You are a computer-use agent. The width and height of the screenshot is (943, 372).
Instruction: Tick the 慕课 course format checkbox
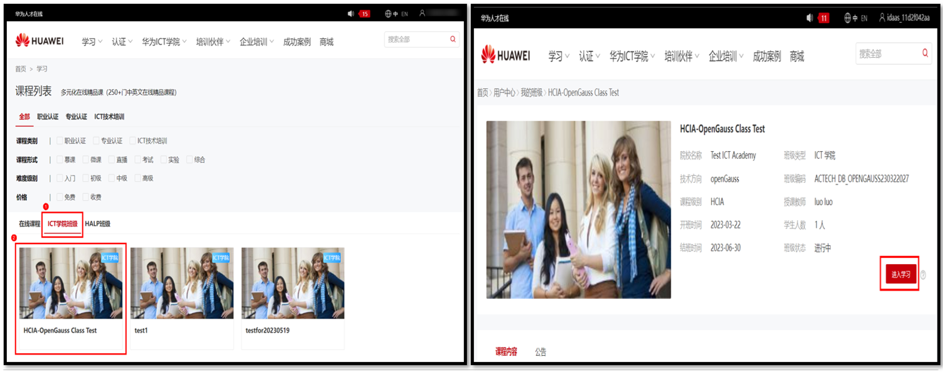point(60,160)
